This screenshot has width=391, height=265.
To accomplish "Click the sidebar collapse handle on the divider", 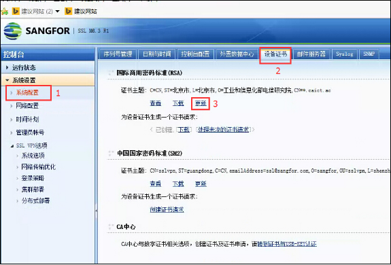I will pyautogui.click(x=97, y=211).
